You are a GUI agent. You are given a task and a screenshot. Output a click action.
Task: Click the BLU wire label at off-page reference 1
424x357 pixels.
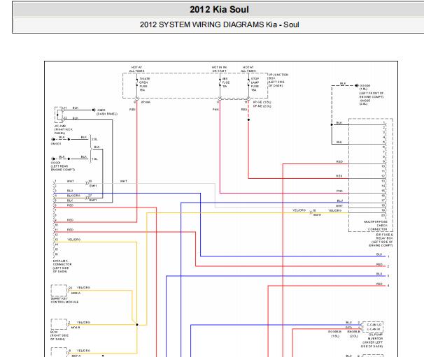[x=379, y=254]
